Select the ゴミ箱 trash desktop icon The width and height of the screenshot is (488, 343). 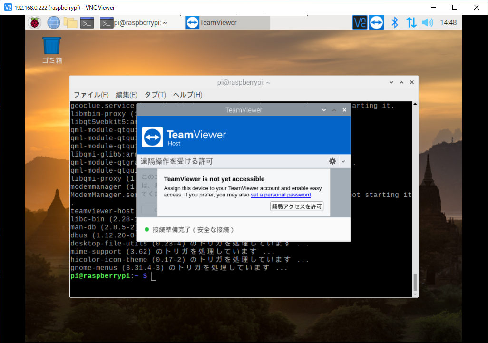(x=52, y=50)
